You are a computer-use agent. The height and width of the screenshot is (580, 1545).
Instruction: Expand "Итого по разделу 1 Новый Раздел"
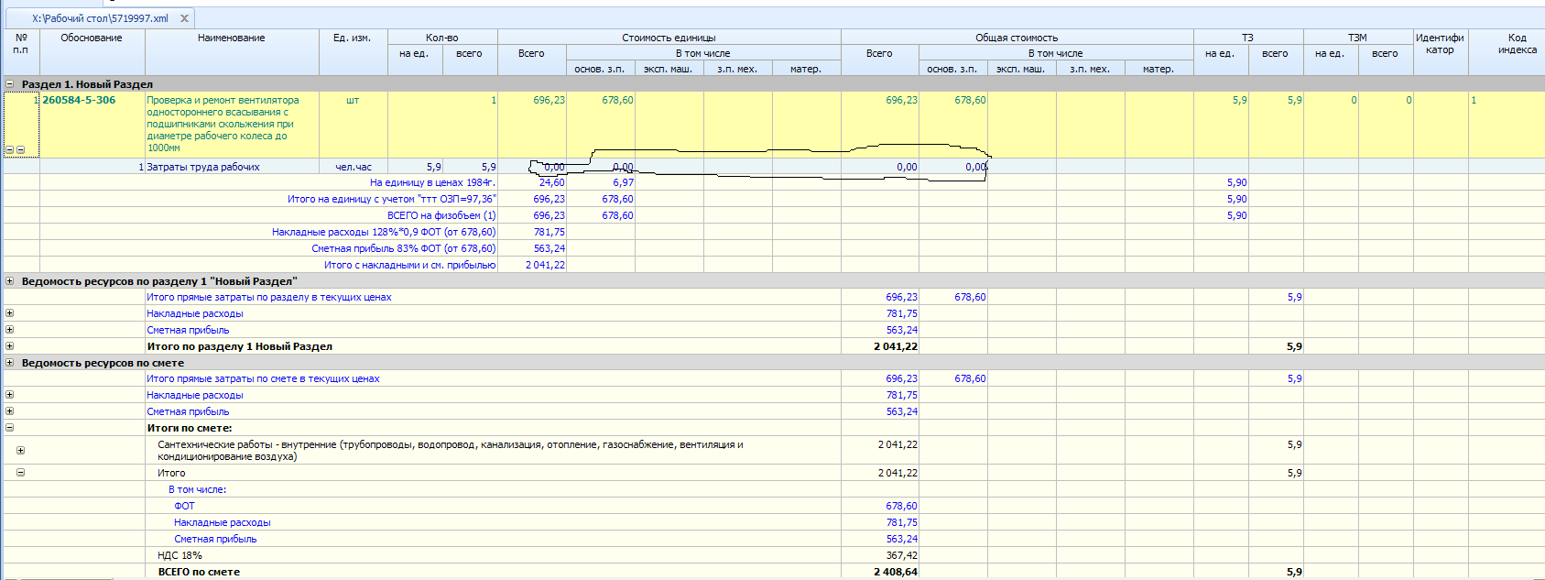pyautogui.click(x=10, y=346)
